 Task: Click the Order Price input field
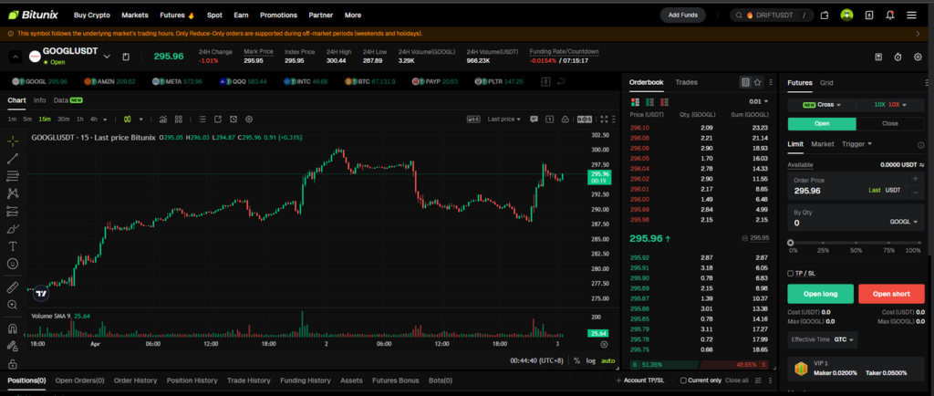pyautogui.click(x=856, y=186)
